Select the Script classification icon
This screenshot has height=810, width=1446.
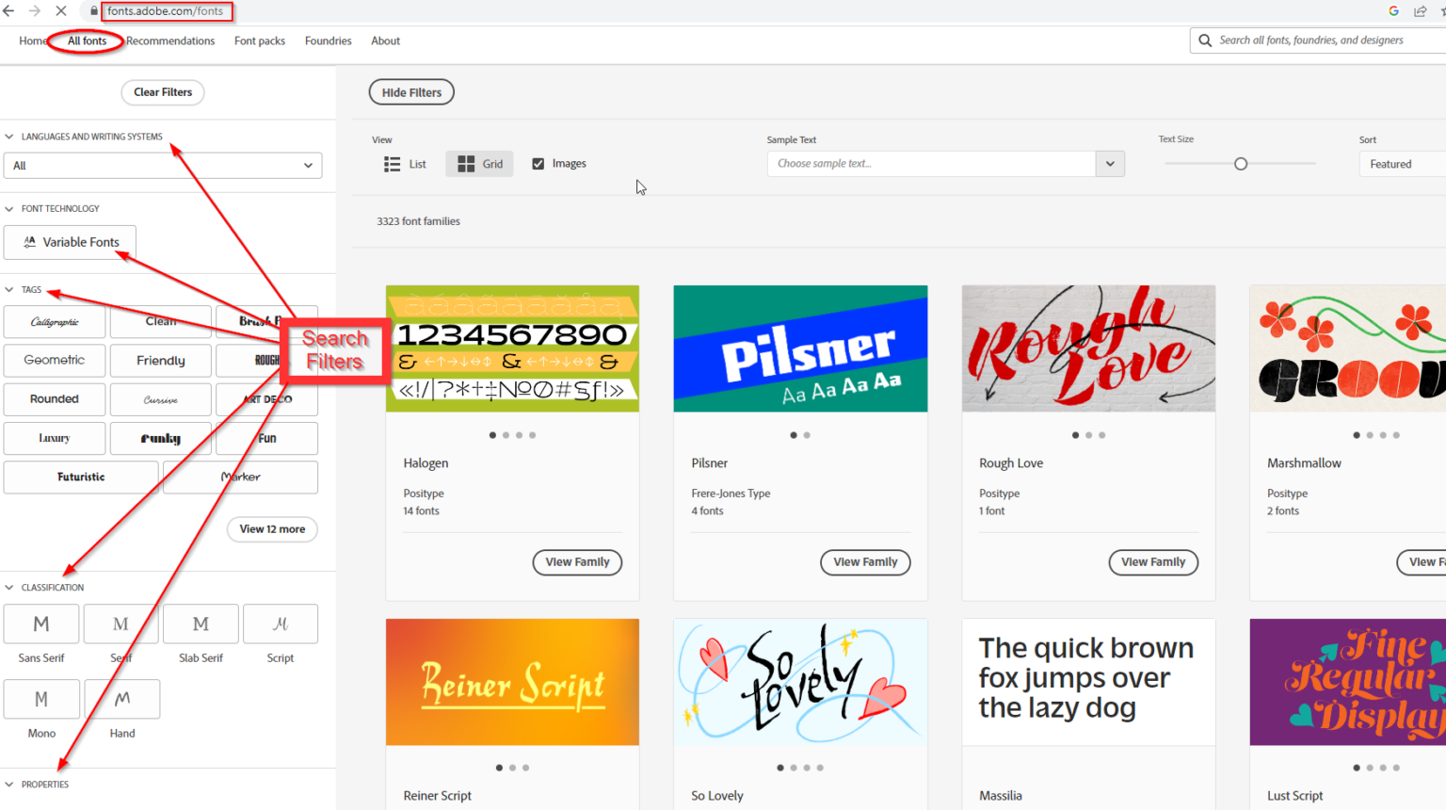click(x=281, y=624)
